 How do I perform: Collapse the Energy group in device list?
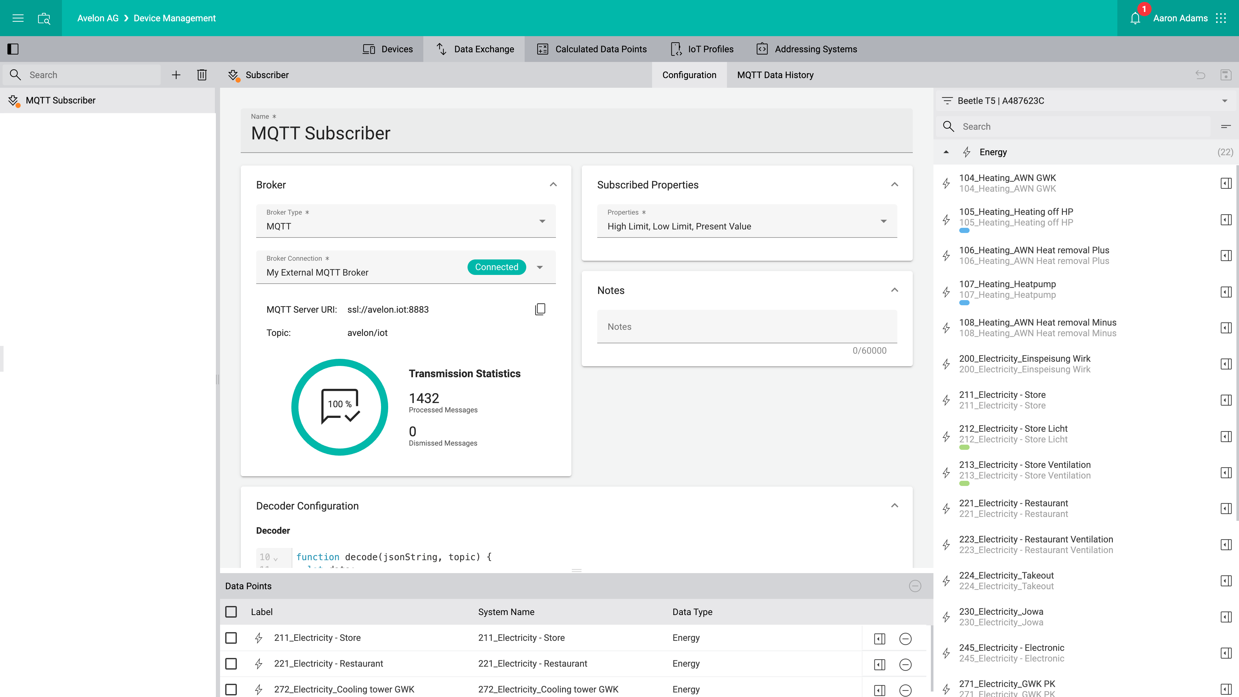coord(946,152)
